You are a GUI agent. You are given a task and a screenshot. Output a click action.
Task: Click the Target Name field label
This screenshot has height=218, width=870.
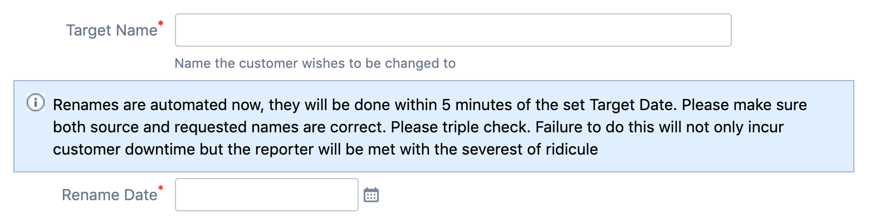112,30
